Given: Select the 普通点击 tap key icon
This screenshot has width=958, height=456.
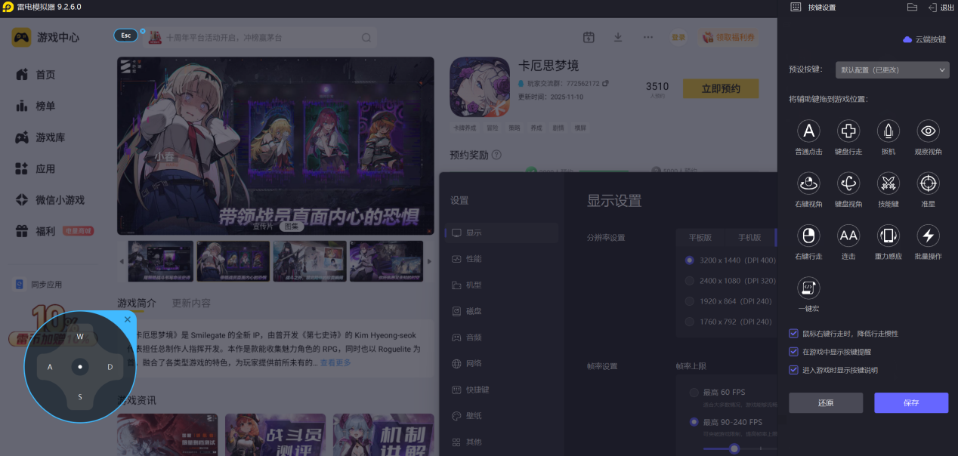Looking at the screenshot, I should [x=808, y=131].
